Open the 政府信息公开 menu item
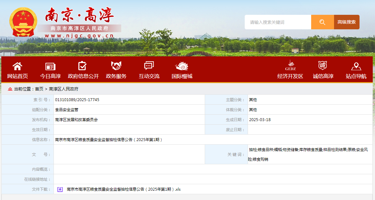 (83, 76)
